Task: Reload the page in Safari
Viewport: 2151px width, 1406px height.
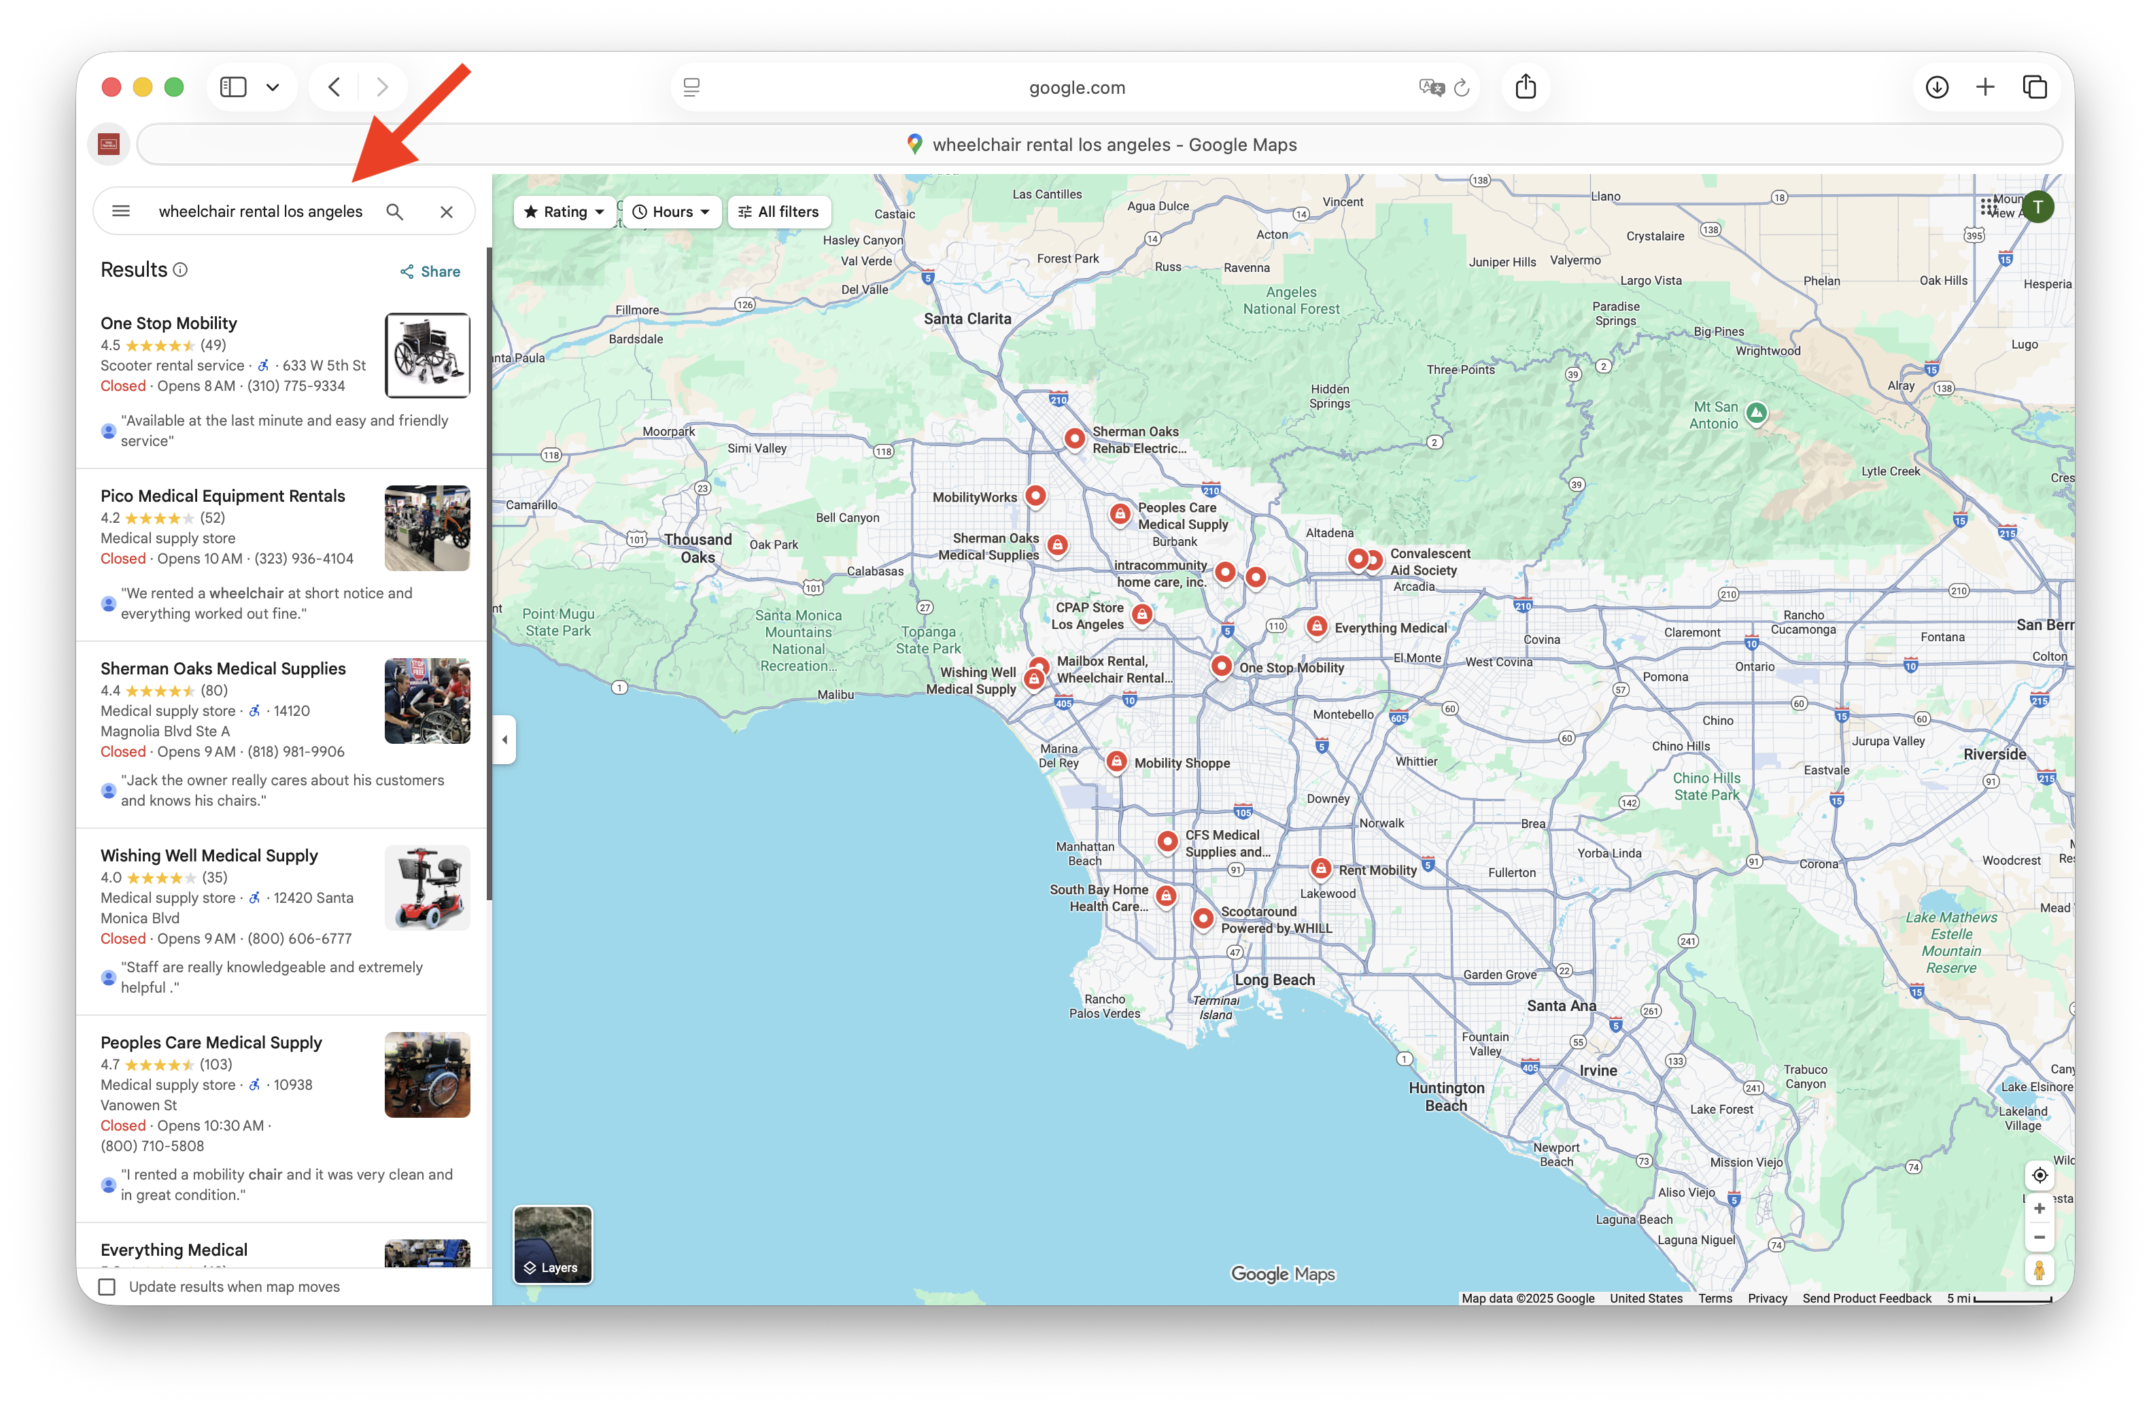Action: coord(1462,88)
